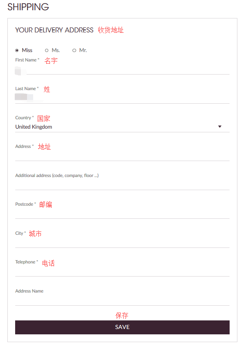The image size is (246, 345).
Task: Focus the Postcode input field
Action: (122, 213)
